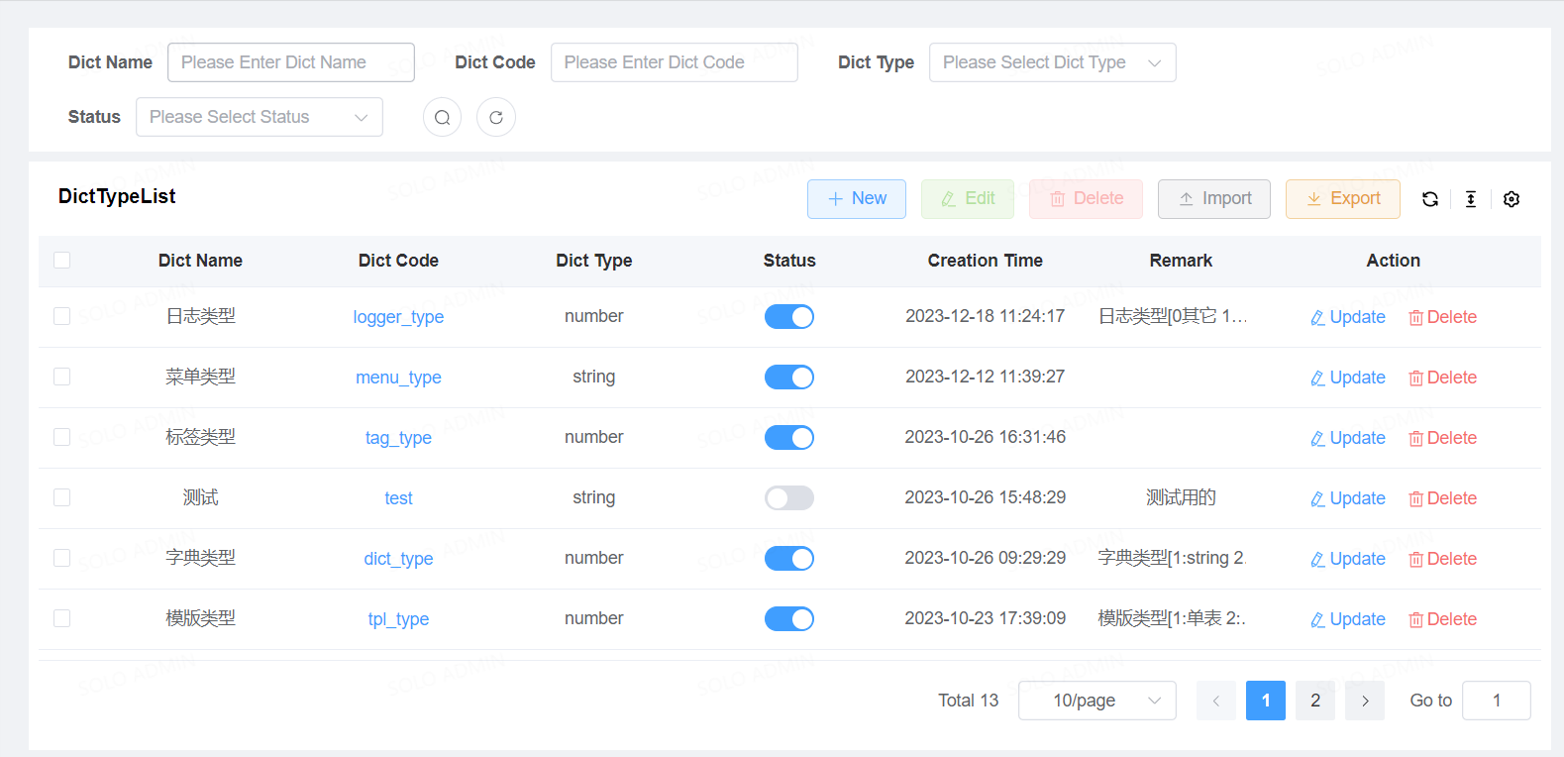Click the Export download button
Viewport: 1564px width, 757px height.
[1342, 199]
